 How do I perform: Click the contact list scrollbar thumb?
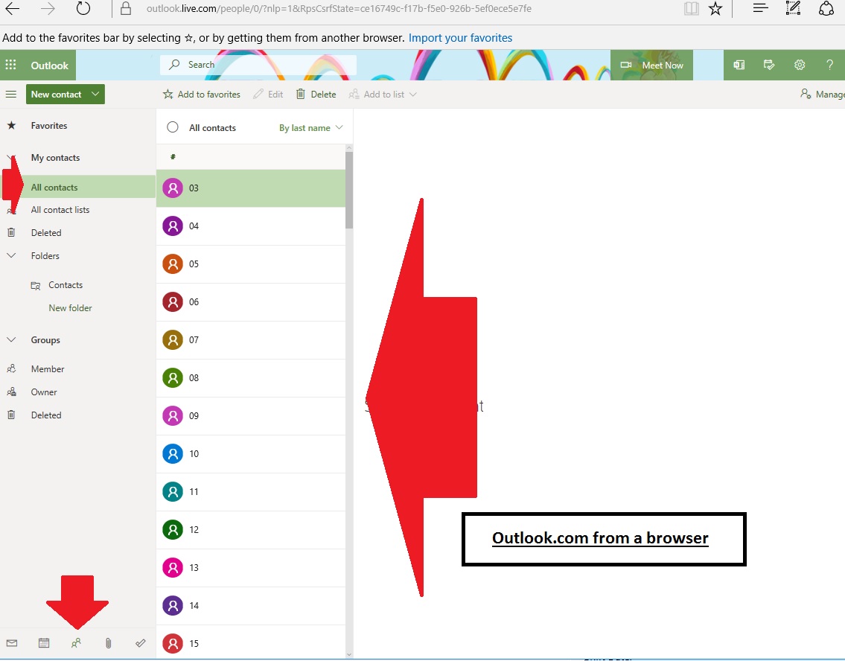coord(349,190)
